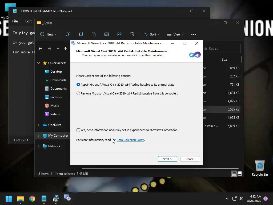This screenshot has width=273, height=205.
Task: Open Documents in Quick access
Action: tap(56, 89)
